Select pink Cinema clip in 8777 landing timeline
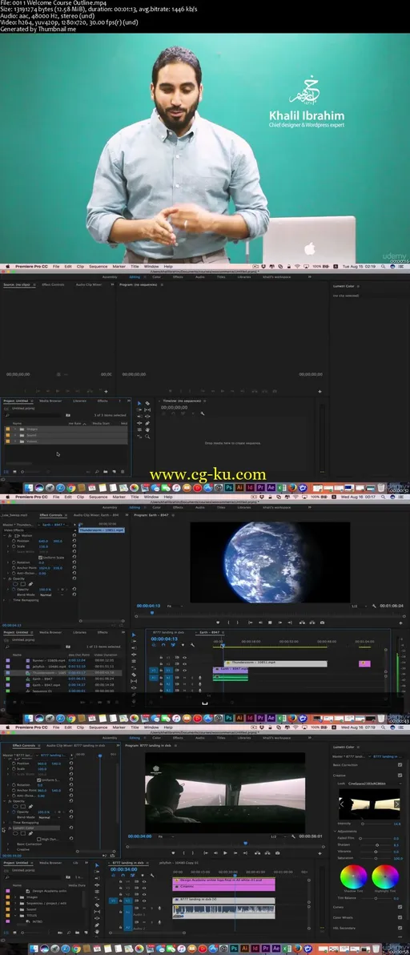Viewport: 410px width, 955px height. coord(224,886)
